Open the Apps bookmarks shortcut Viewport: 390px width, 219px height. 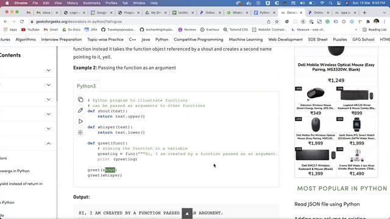(10, 30)
